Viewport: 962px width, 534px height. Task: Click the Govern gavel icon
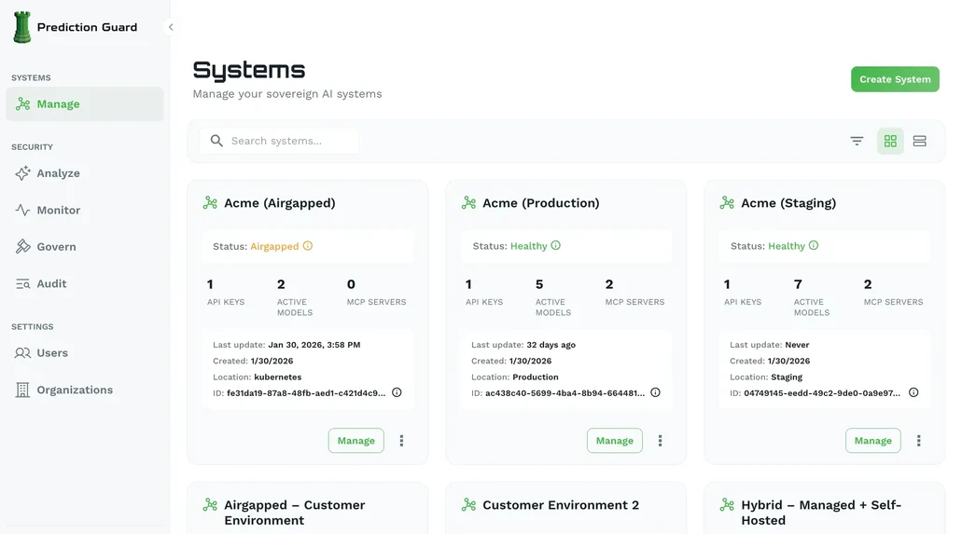pyautogui.click(x=22, y=246)
